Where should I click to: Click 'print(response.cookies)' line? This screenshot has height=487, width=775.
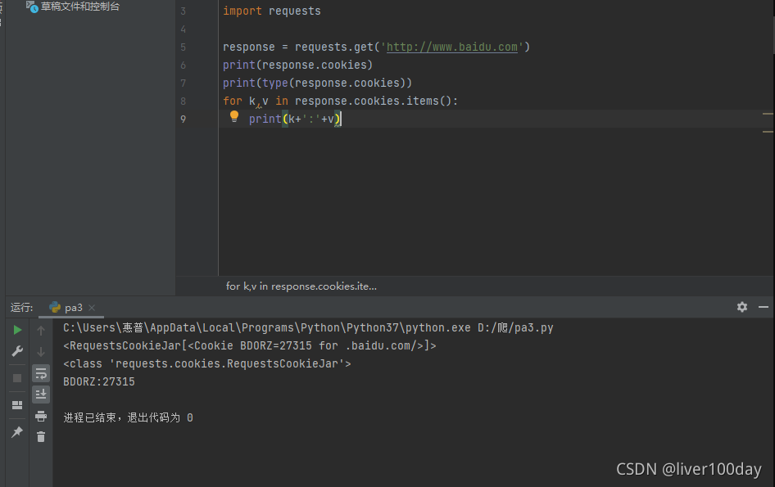(297, 65)
